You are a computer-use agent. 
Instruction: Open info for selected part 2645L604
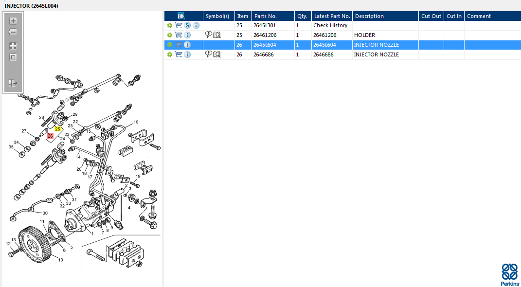click(x=187, y=45)
